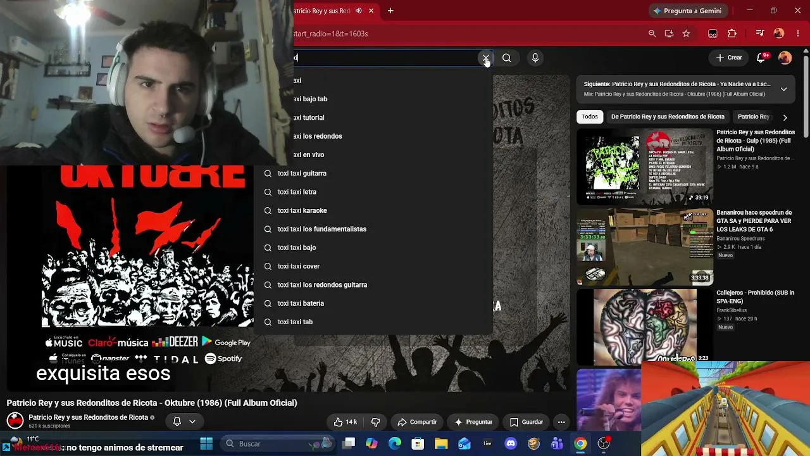This screenshot has height=456, width=810.
Task: Open 'Patricio Rey y sus Redonditos de Ricota' channel link
Action: pyautogui.click(x=89, y=417)
